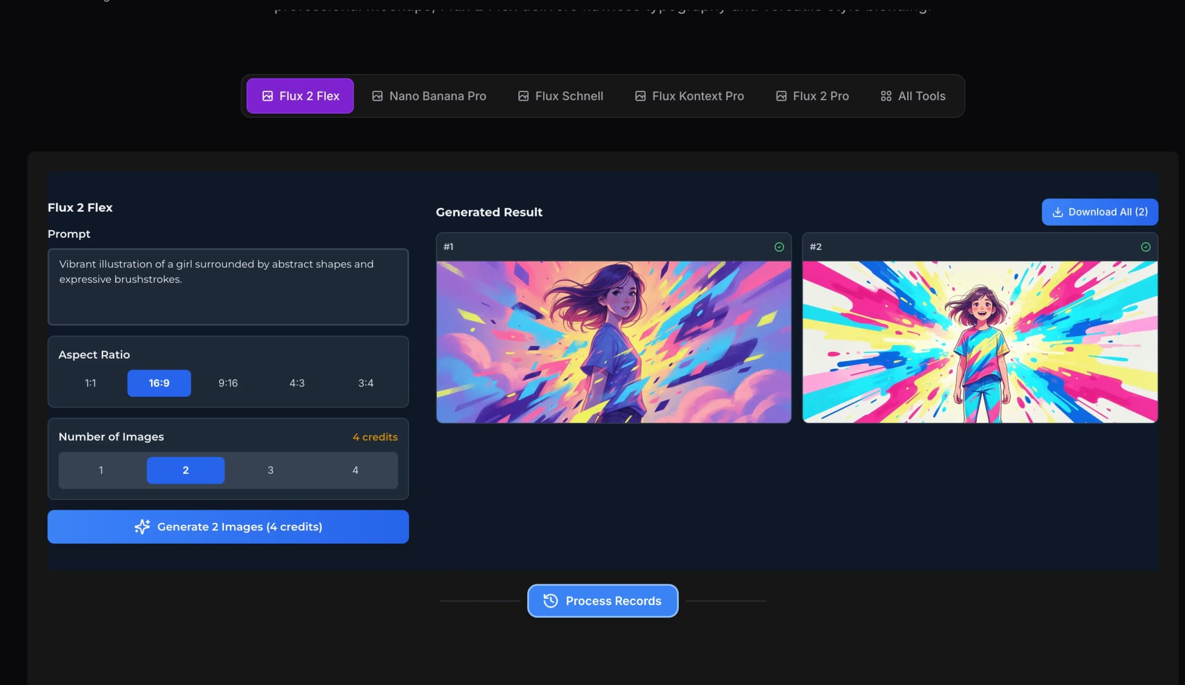1185x685 pixels.
Task: Set number of images to 4
Action: (x=355, y=470)
